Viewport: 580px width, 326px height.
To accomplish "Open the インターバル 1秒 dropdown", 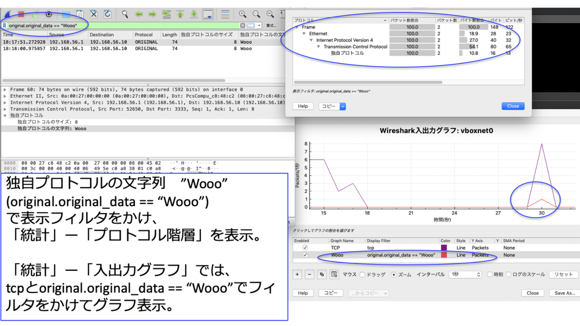I will [465, 275].
